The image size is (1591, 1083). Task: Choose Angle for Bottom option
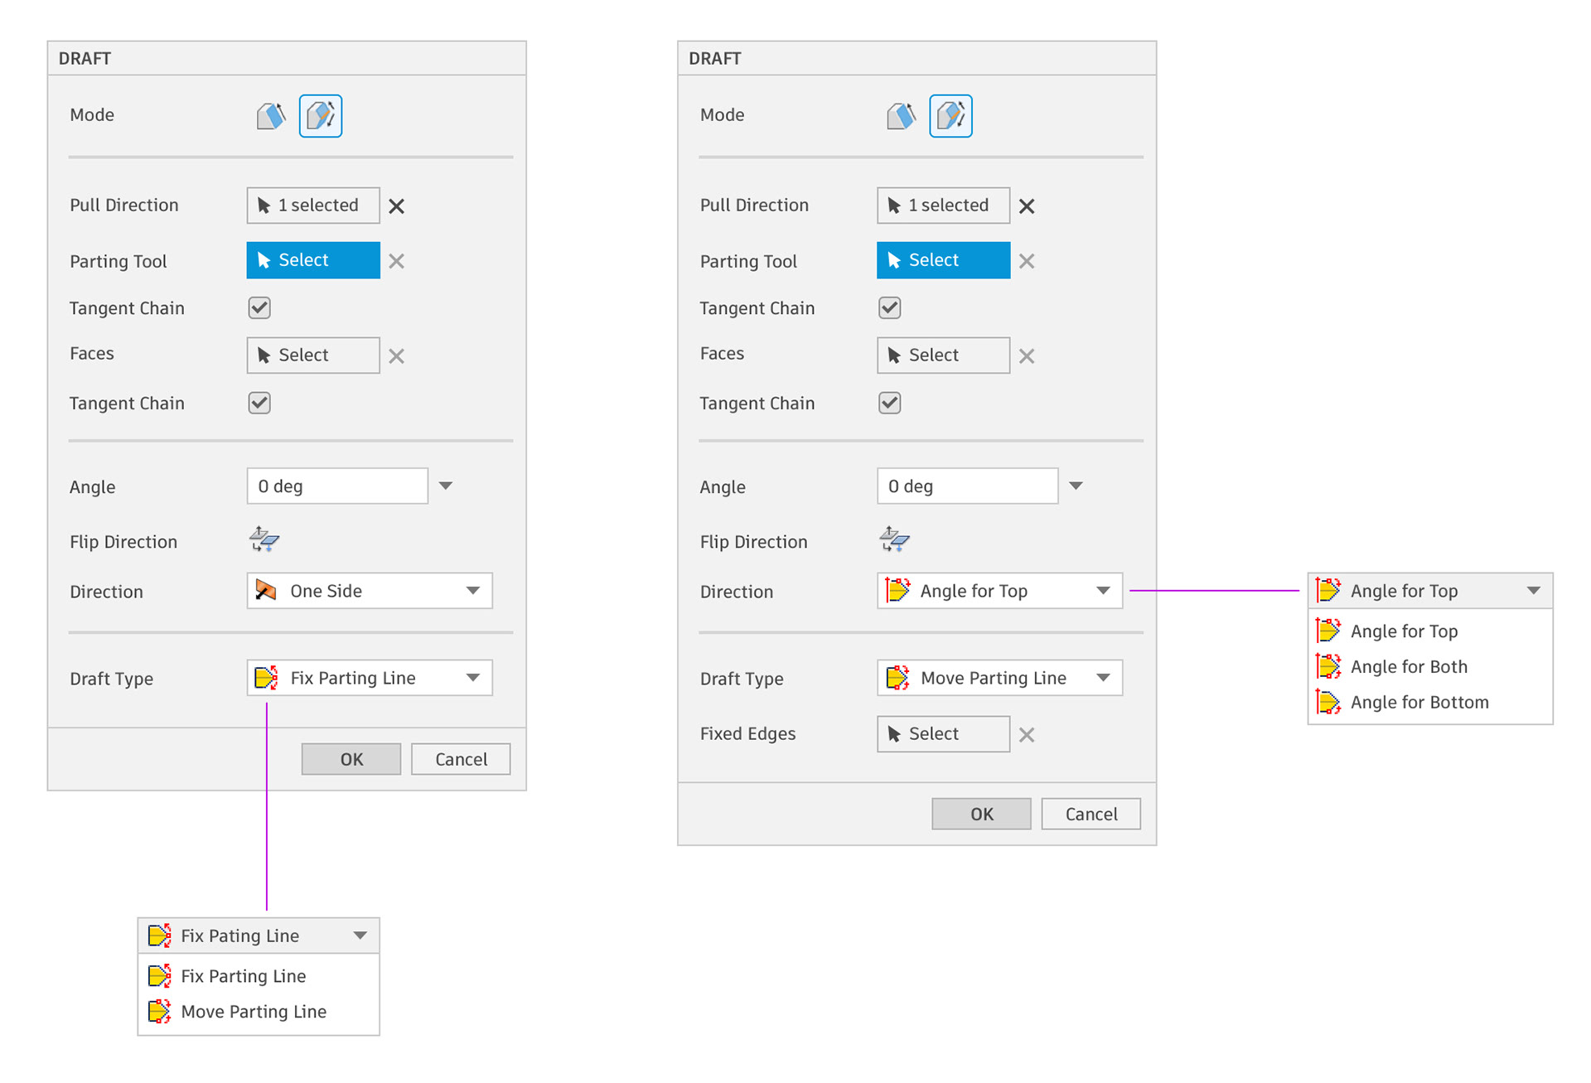(x=1419, y=703)
